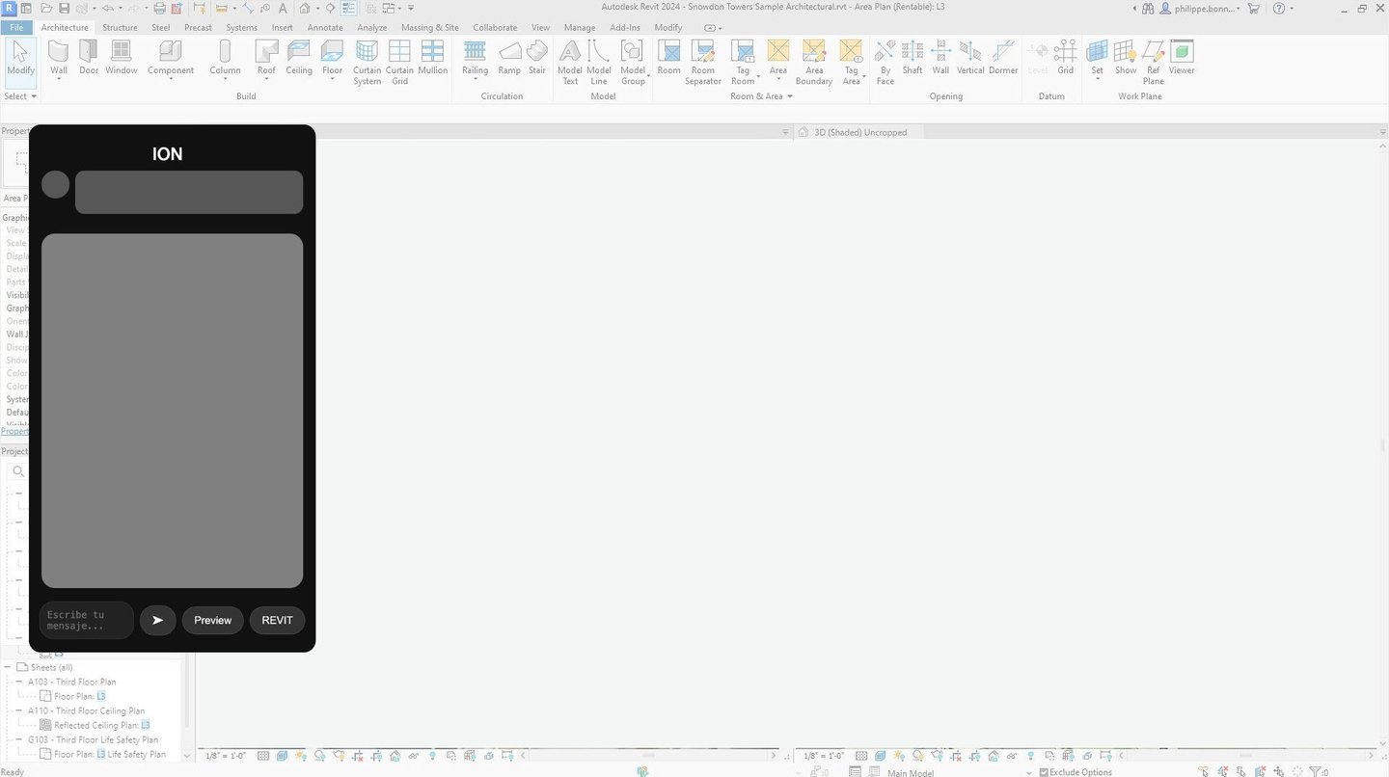Expand the Room & Area panel dropdown
This screenshot has width=1389, height=777.
coord(761,96)
